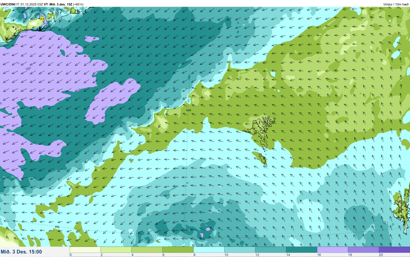
Task: Click the '60N' latitude label
Action: pyautogui.click(x=57, y=227)
